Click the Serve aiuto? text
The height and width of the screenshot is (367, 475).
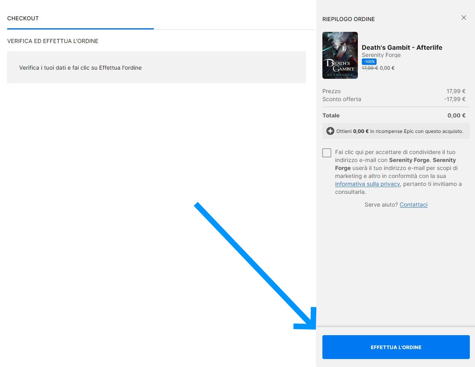coord(381,205)
